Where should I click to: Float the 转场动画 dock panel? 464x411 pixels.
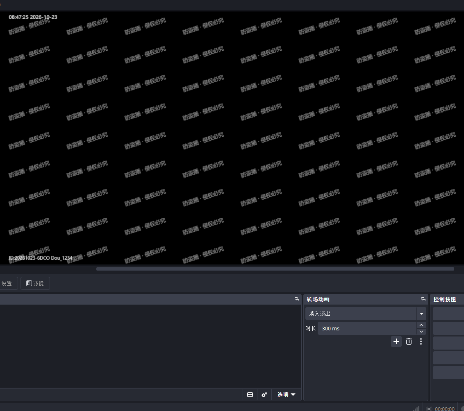[423, 299]
